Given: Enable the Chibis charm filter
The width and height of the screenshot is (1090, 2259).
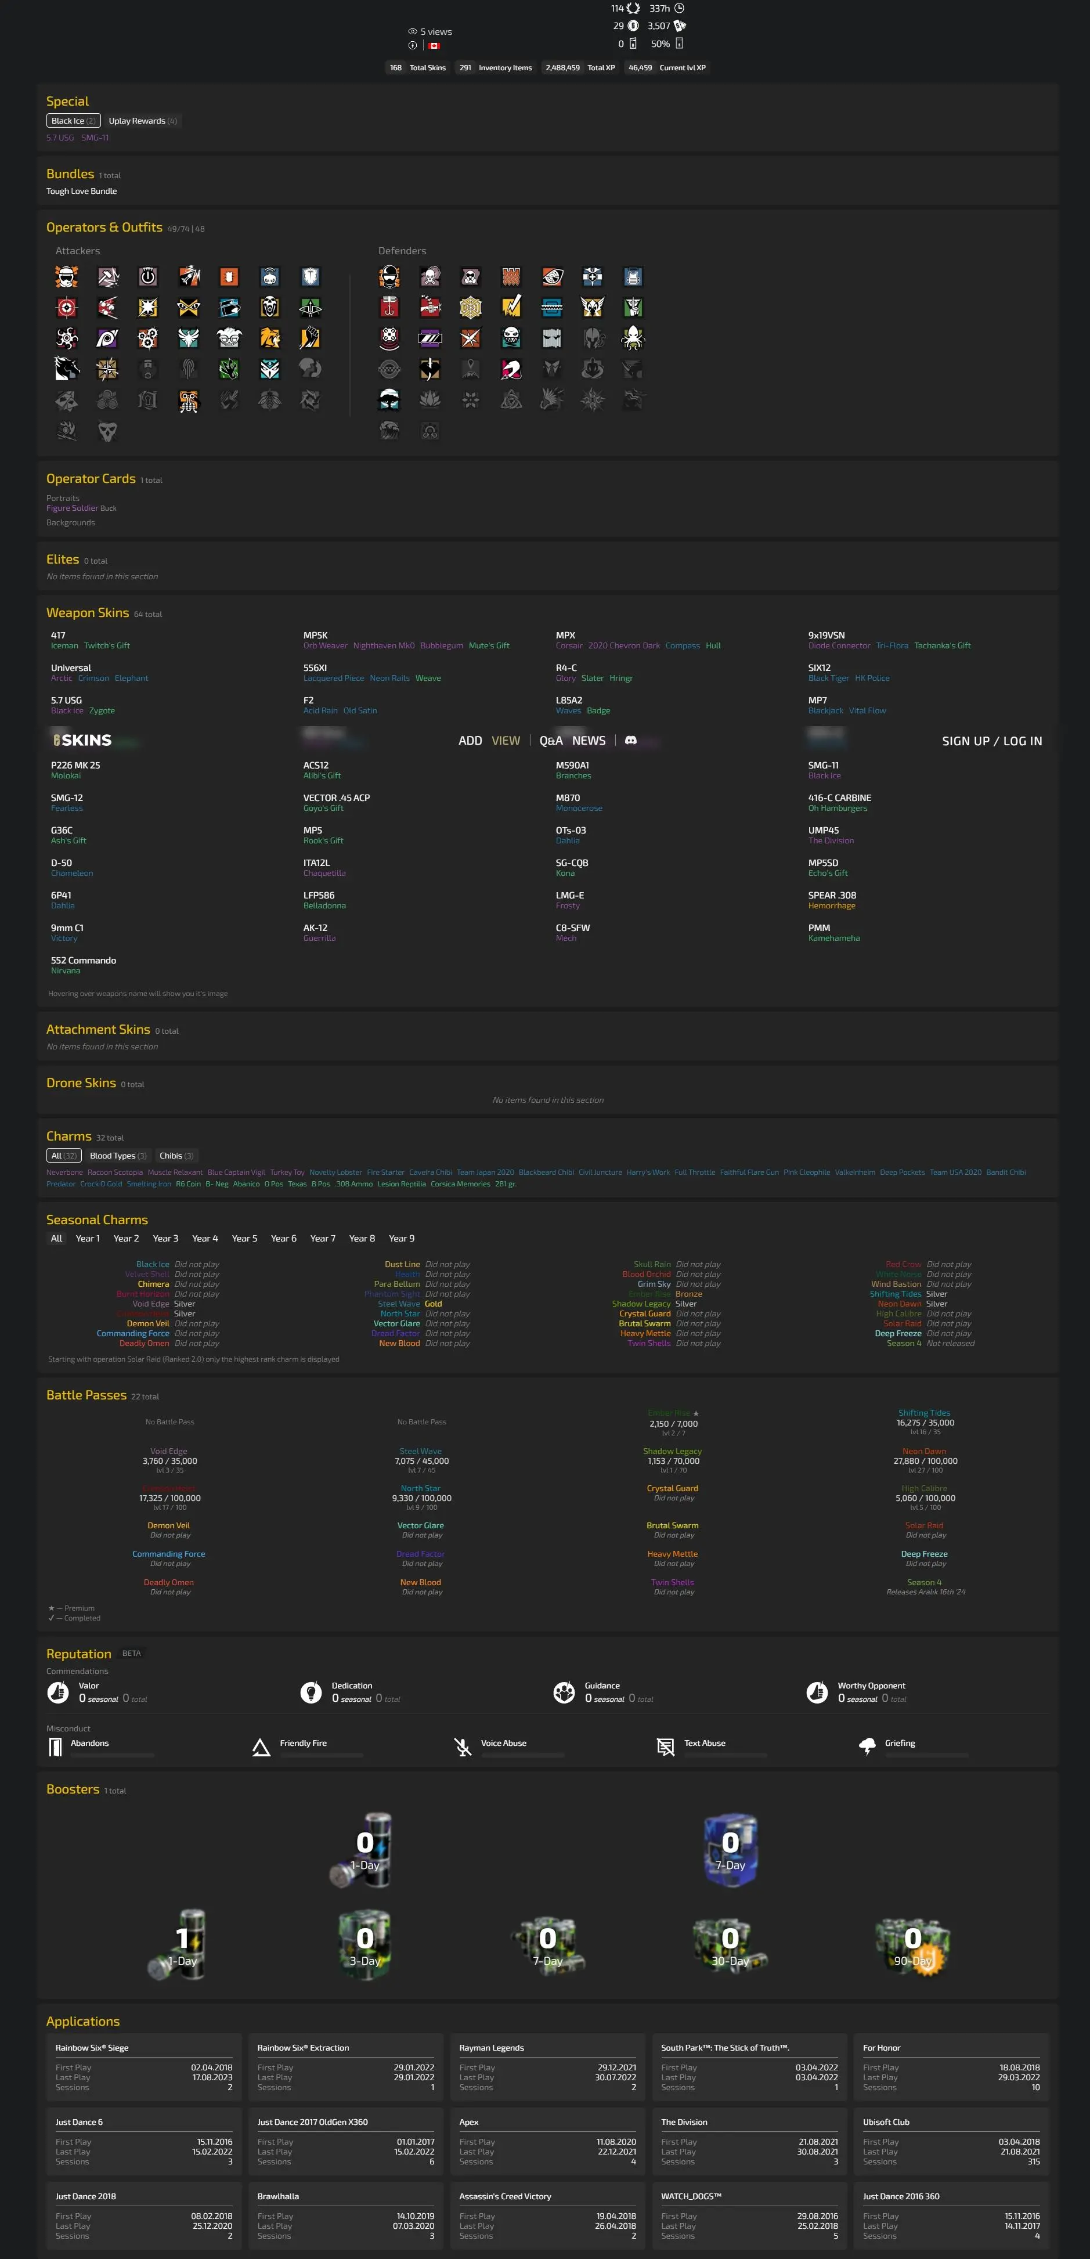Looking at the screenshot, I should click(x=176, y=1156).
